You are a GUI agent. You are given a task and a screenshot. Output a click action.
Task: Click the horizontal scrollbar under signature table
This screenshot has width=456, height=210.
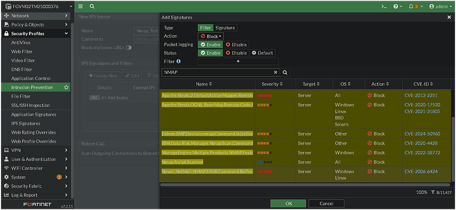(x=305, y=185)
